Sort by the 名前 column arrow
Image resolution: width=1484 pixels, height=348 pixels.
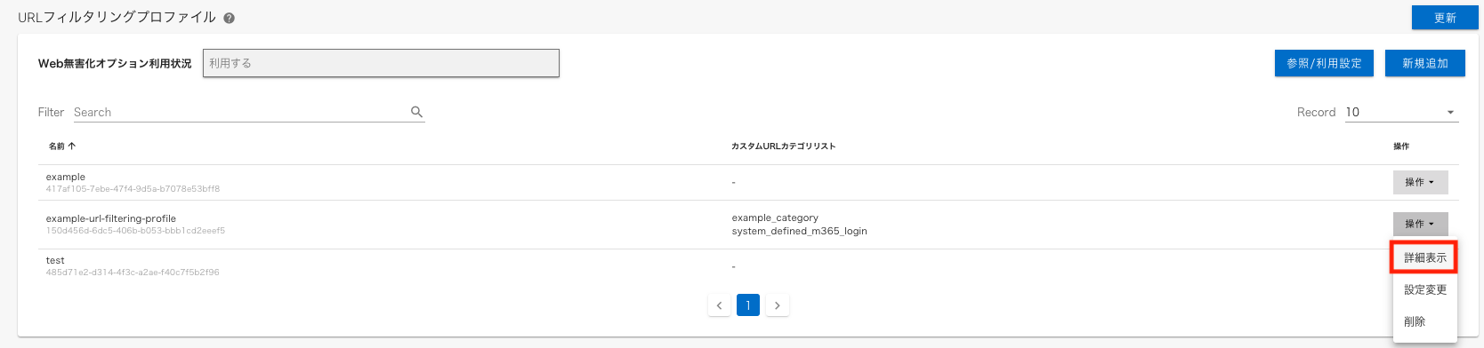pyautogui.click(x=72, y=146)
